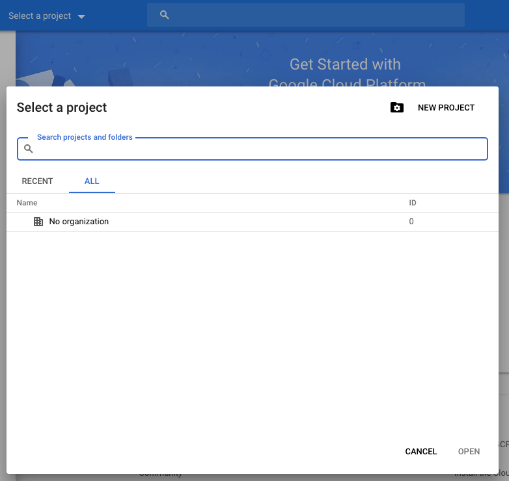Focus the 'Search projects and folders' field

(x=253, y=149)
